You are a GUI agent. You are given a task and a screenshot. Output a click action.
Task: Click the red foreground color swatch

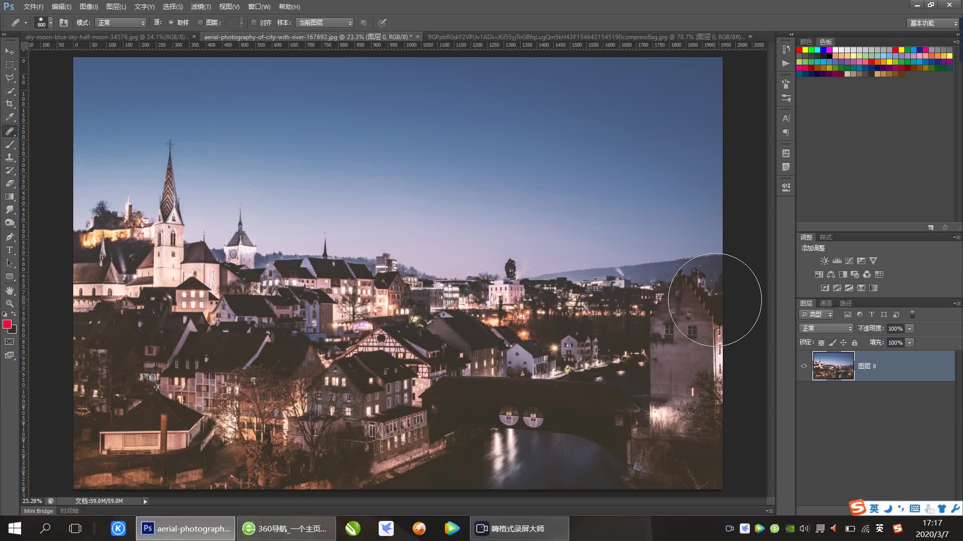(x=7, y=324)
